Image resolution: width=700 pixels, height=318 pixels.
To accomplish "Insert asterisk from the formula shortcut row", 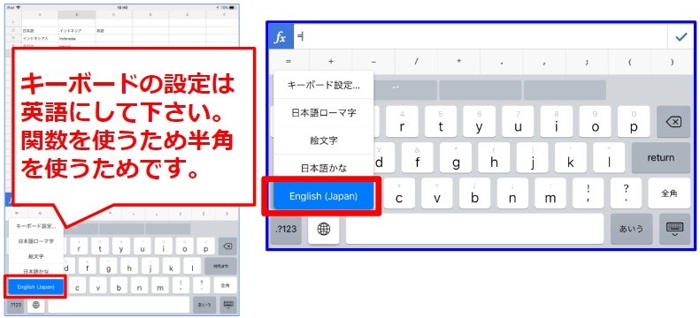I will (x=459, y=62).
